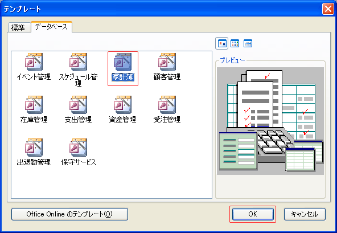Screen dimensions: 337x233
Task: Switch to details view mode
Action: point(248,43)
